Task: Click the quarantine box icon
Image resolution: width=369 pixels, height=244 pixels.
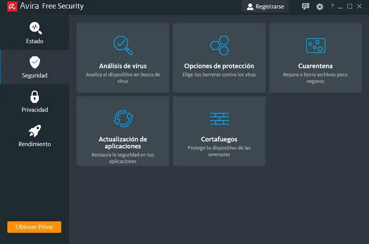Action: coord(315,45)
